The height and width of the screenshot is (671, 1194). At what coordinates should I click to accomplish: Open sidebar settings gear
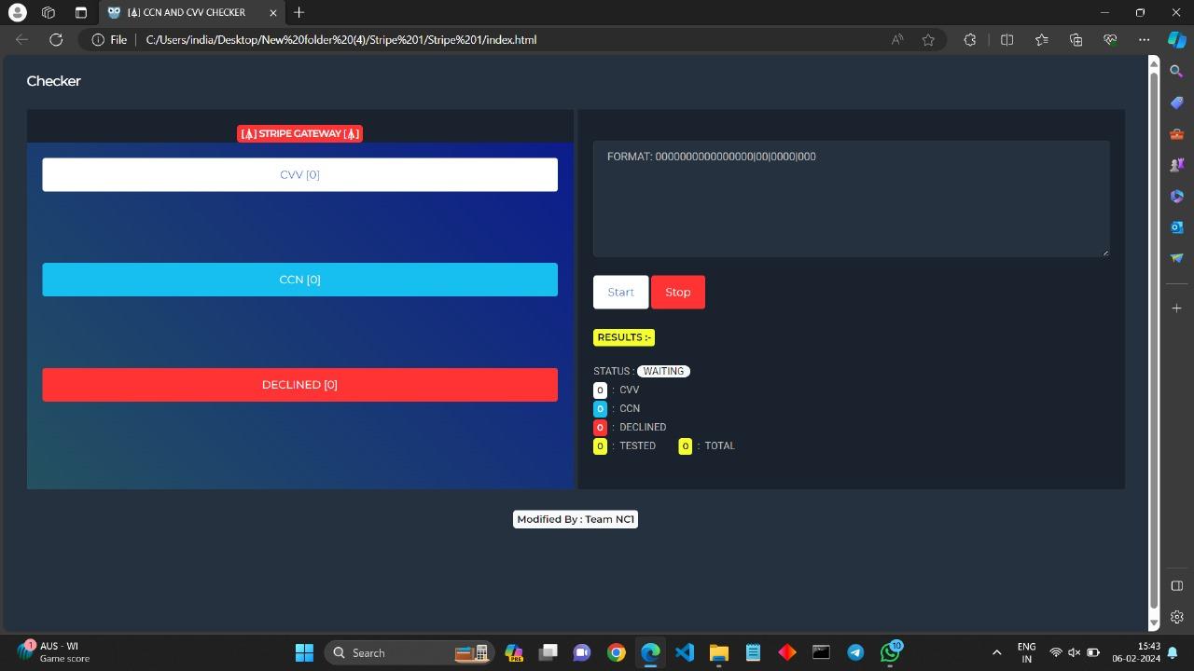click(x=1176, y=616)
